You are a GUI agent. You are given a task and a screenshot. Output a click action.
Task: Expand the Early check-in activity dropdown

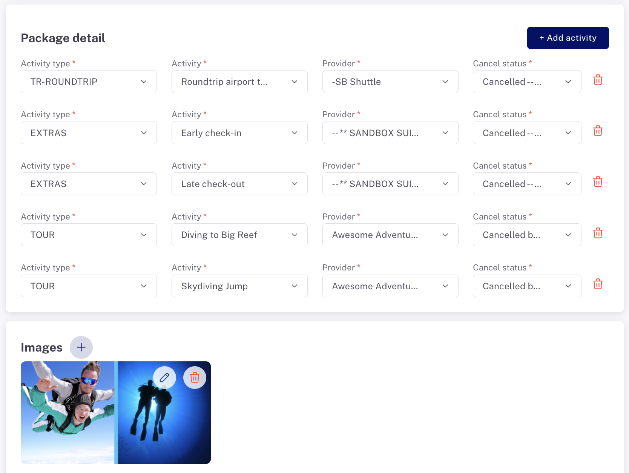(x=239, y=133)
